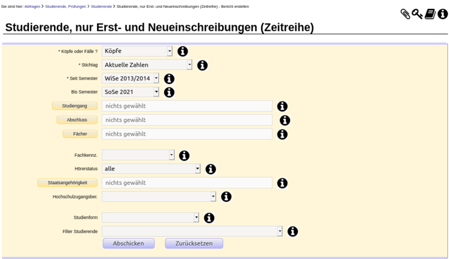Open the Köpfe oder Fälle dropdown
The width and height of the screenshot is (449, 259).
(x=137, y=51)
